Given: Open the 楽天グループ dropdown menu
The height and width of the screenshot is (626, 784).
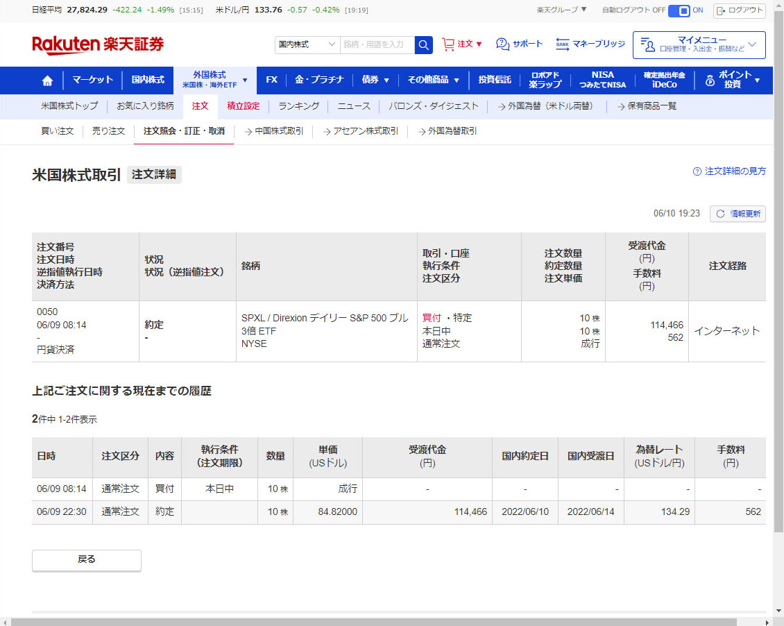Looking at the screenshot, I should pos(561,10).
